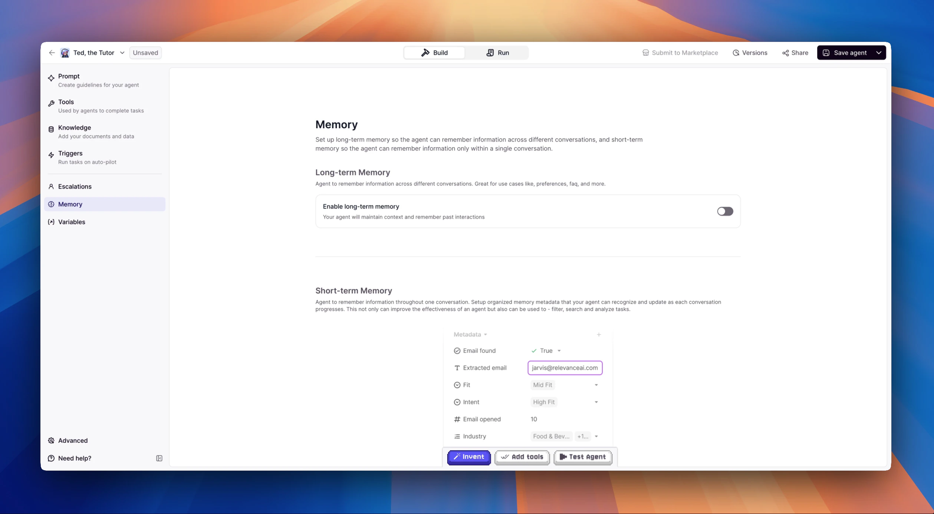Collapse sidebar with panel icon
Viewport: 934px width, 514px height.
[x=159, y=458]
